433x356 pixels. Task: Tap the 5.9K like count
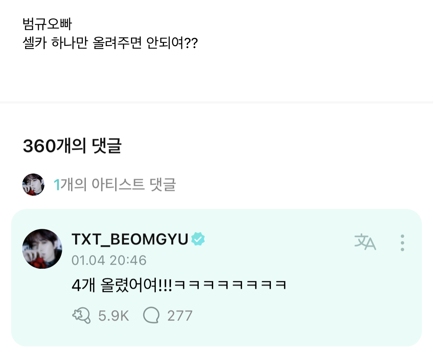[x=114, y=316]
